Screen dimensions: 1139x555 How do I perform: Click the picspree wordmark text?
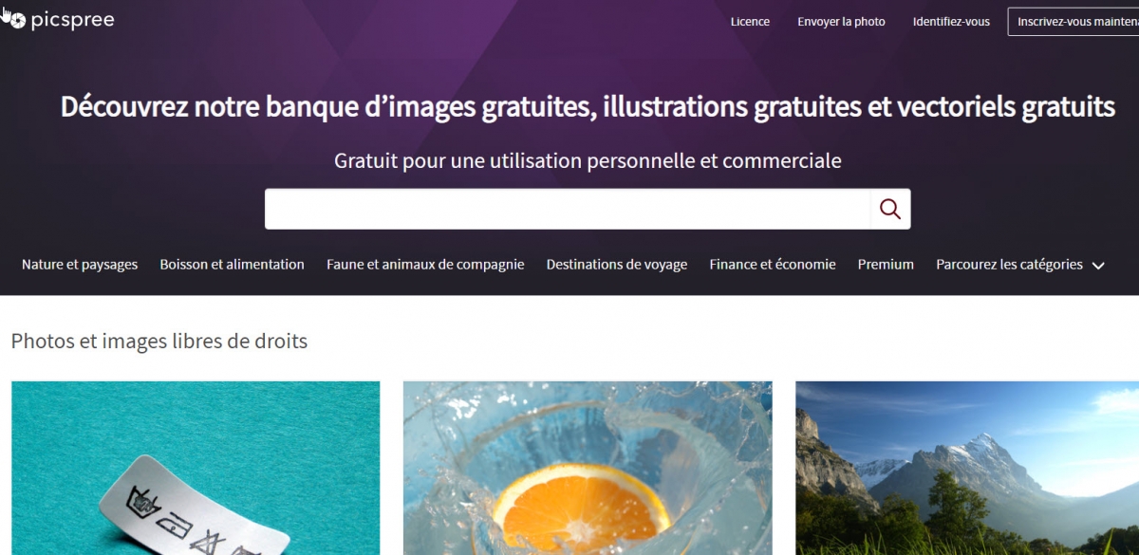[x=73, y=21]
